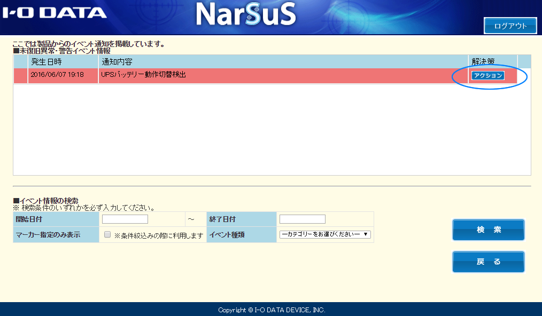Click the 解決策 column header
Viewport: 542px width, 316px height.
tap(493, 62)
